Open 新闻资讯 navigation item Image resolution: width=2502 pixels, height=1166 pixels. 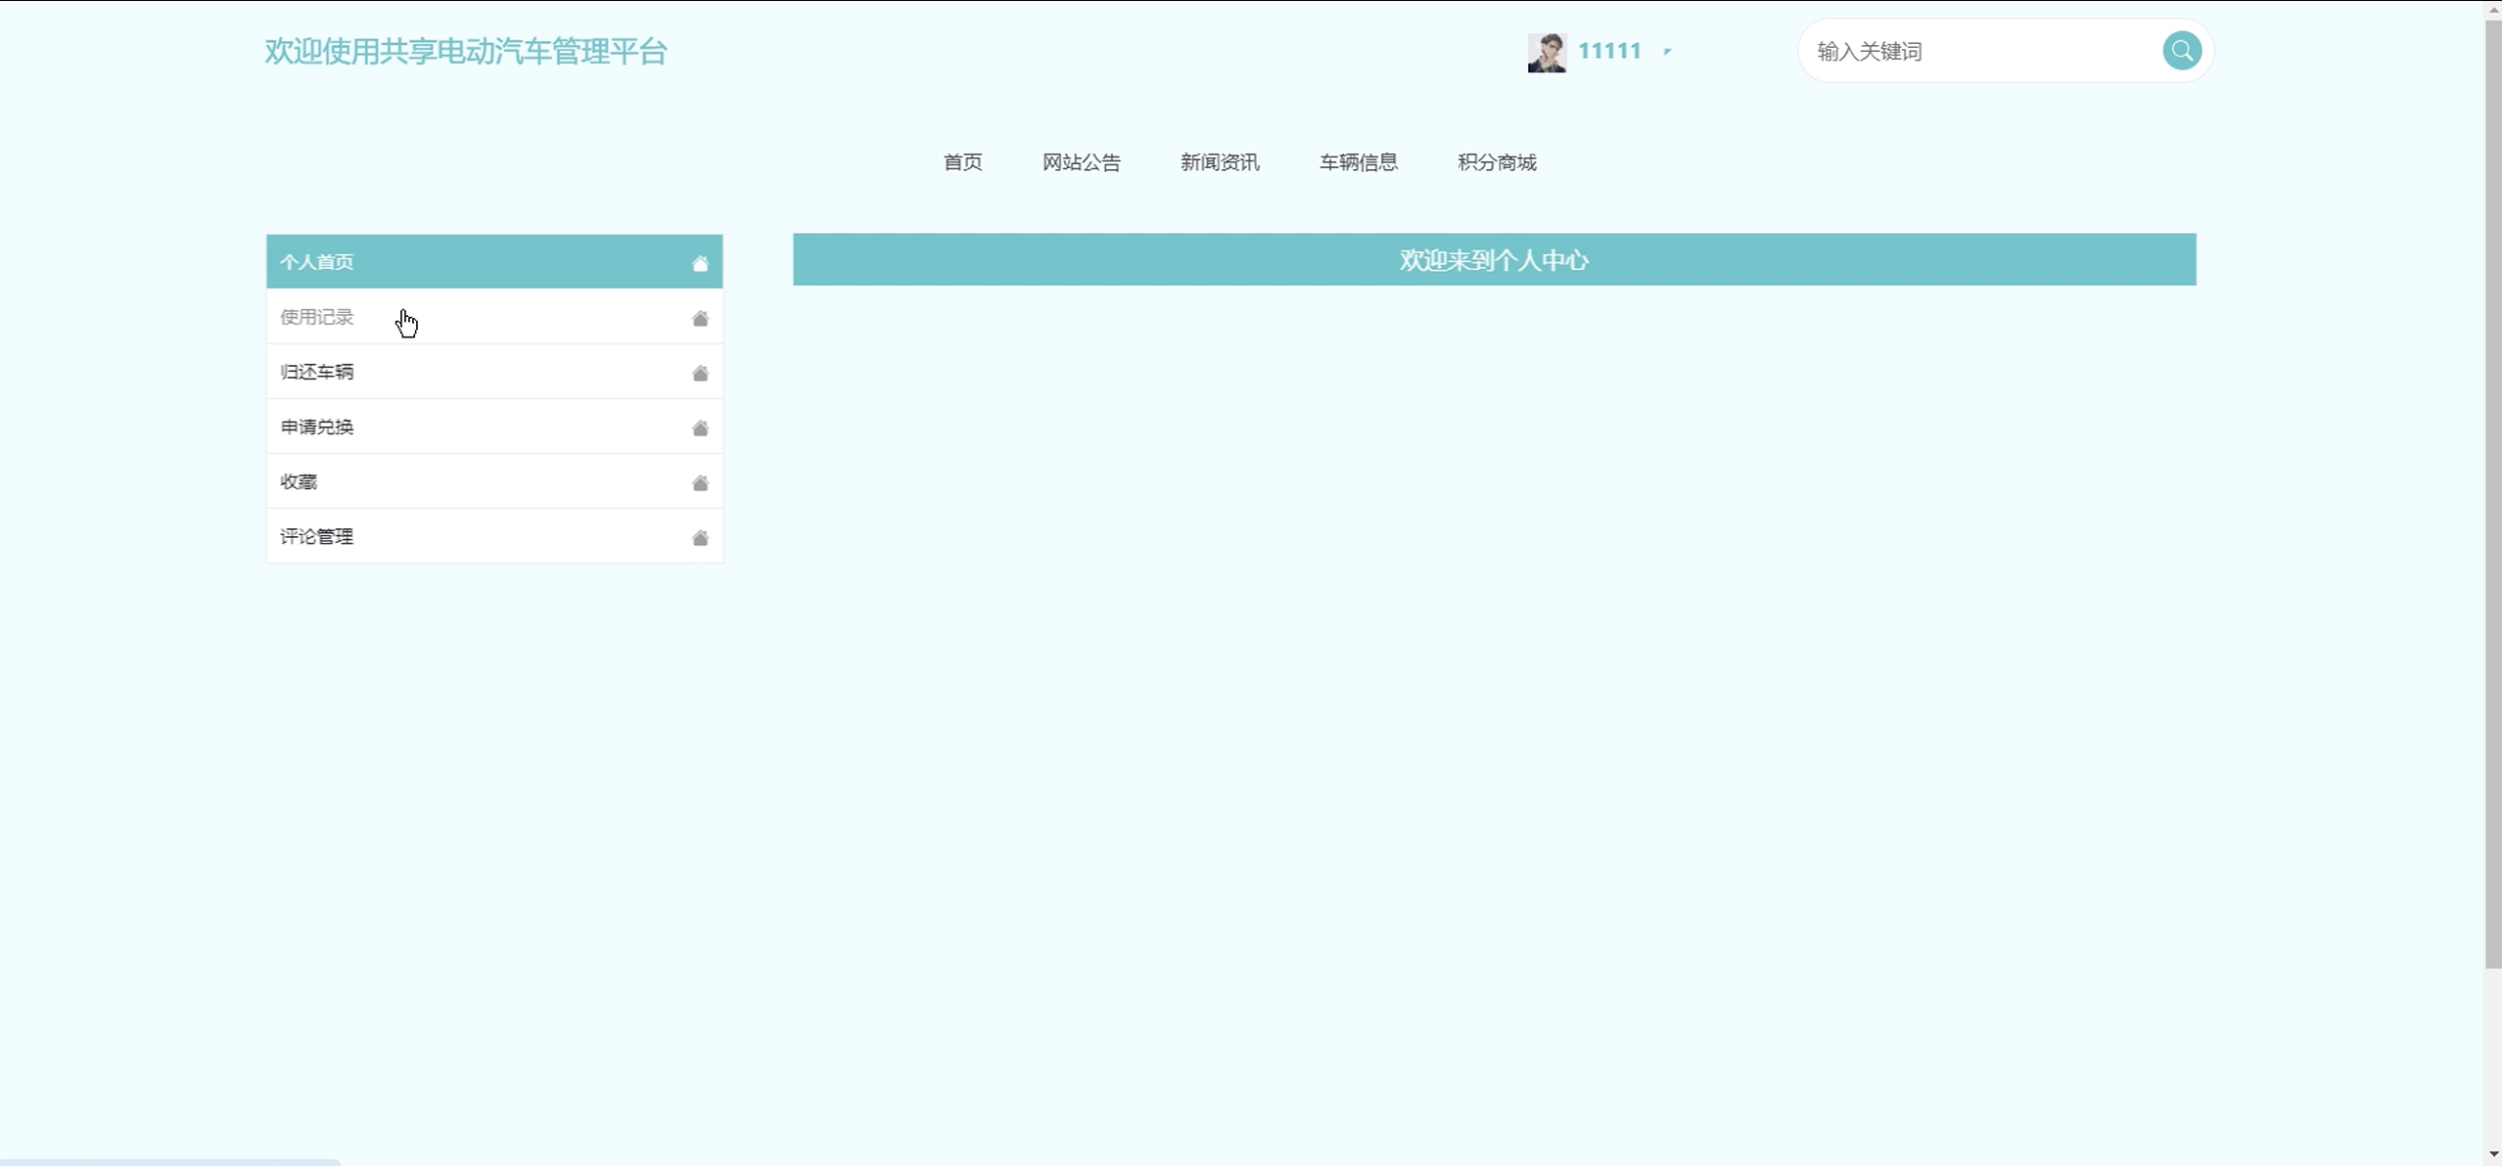pos(1220,162)
